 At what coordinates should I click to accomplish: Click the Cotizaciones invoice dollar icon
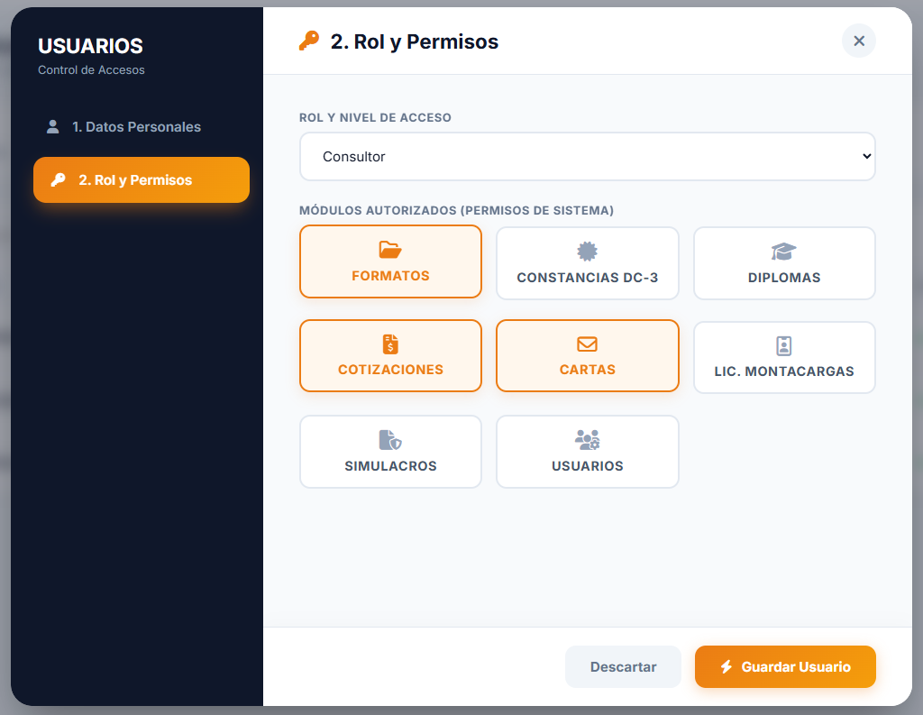tap(390, 344)
